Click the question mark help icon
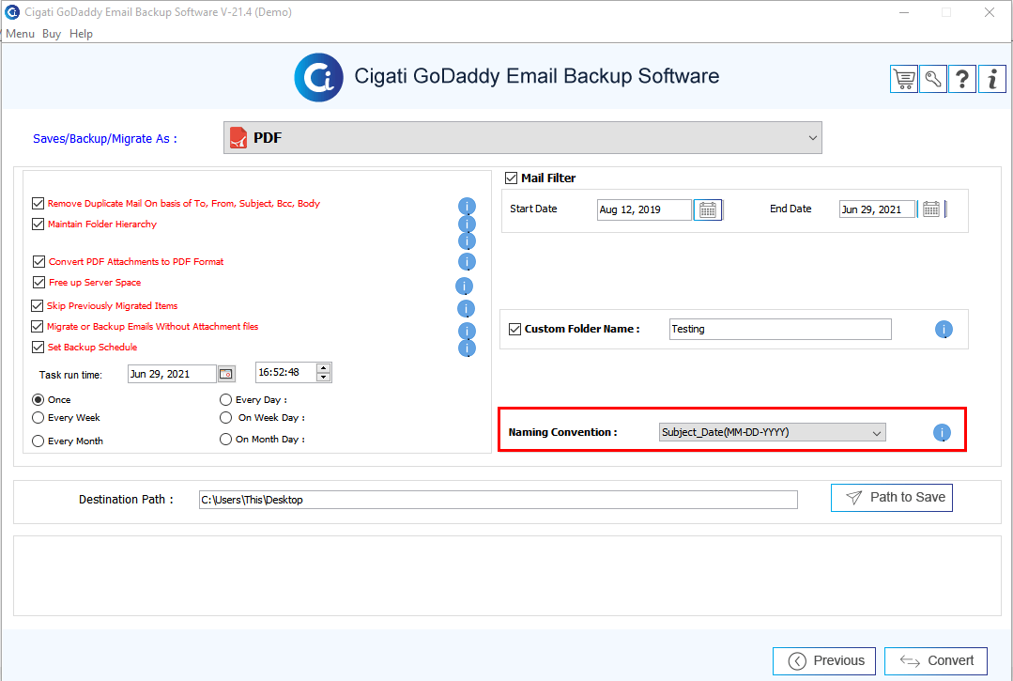Image resolution: width=1013 pixels, height=681 pixels. pyautogui.click(x=962, y=80)
